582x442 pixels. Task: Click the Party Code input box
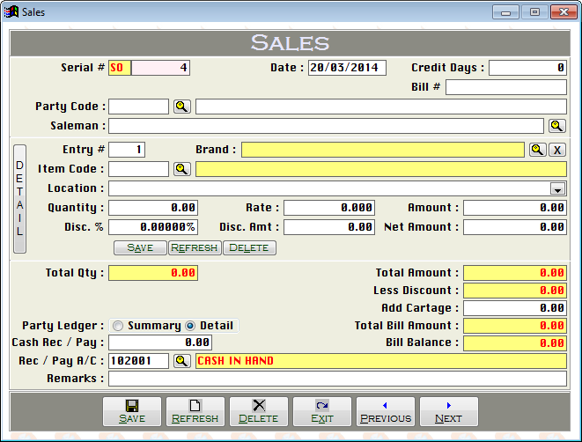138,107
